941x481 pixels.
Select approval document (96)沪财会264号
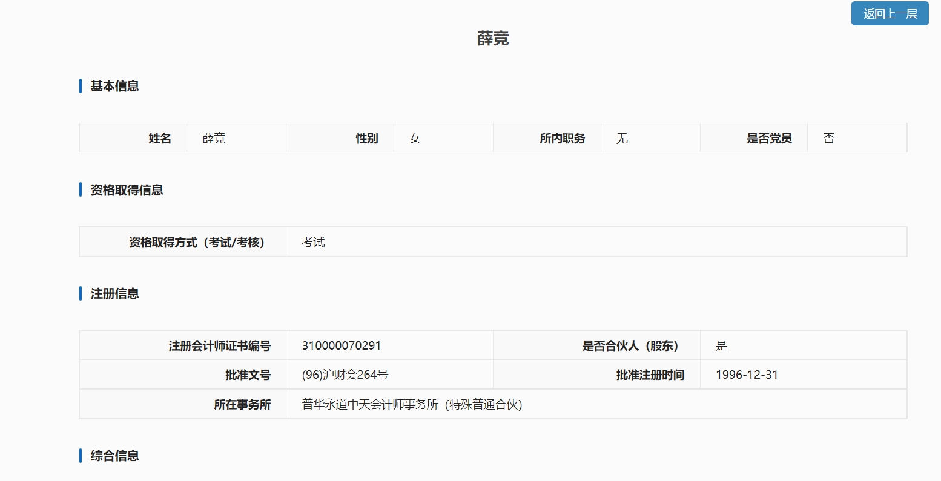coord(345,375)
